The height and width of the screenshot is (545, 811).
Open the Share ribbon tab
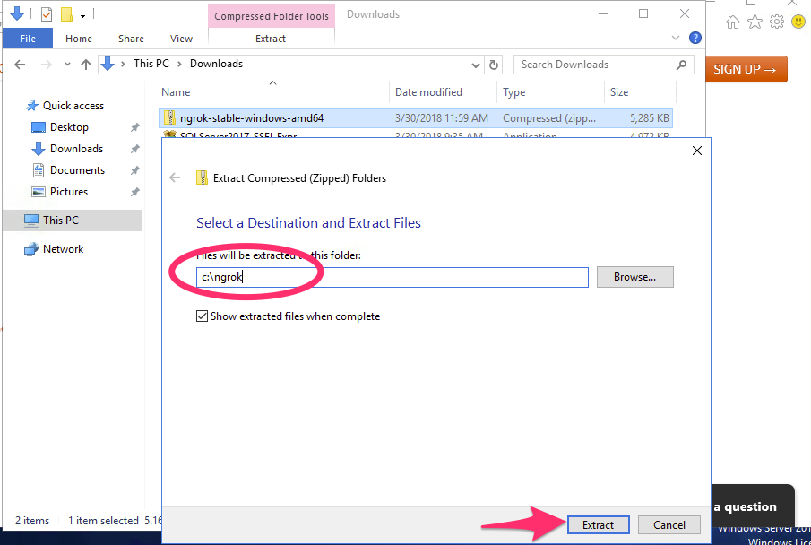pyautogui.click(x=131, y=39)
